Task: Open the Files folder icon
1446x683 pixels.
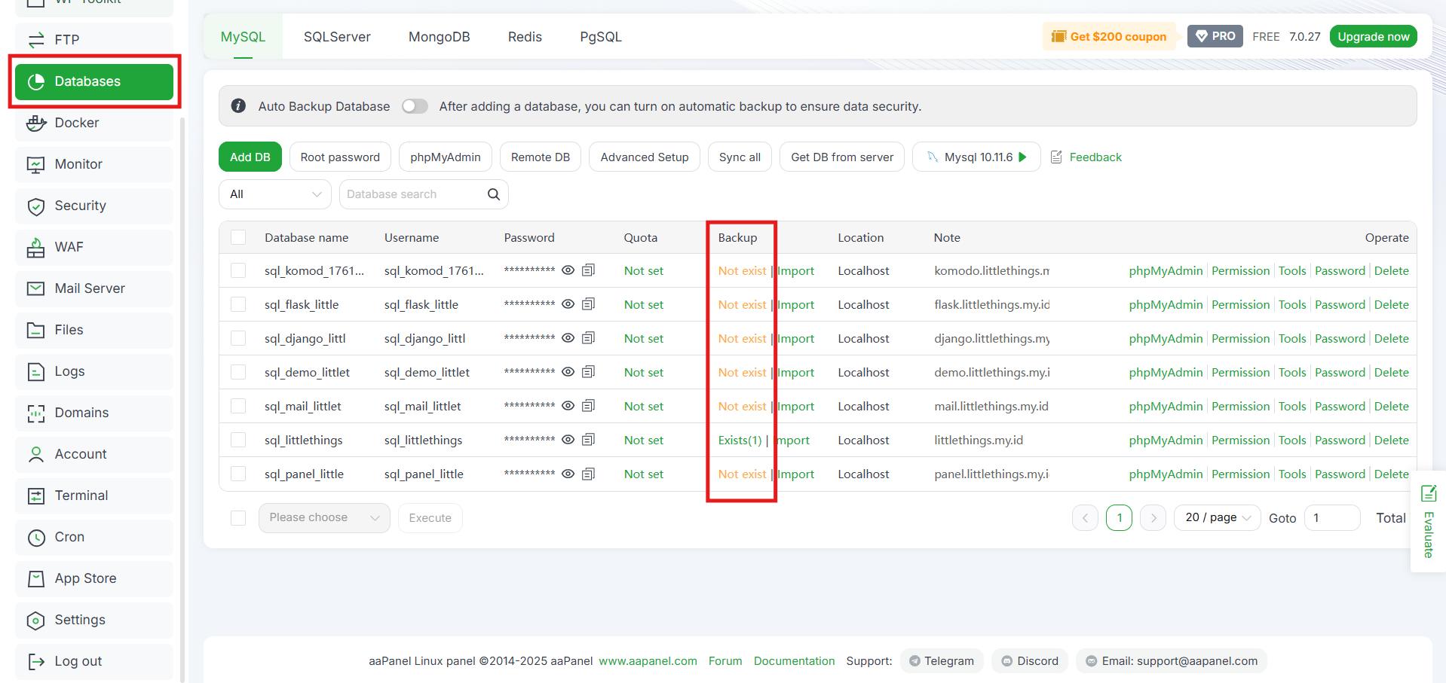Action: 35,330
